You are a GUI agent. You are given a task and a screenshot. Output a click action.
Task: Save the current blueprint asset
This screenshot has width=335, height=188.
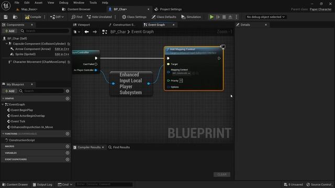click(x=6, y=17)
